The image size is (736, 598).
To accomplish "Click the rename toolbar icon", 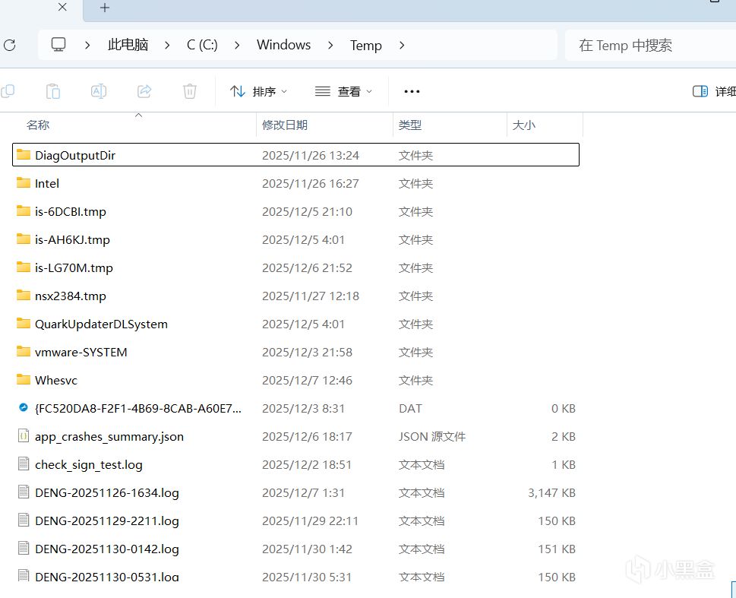I will [x=99, y=91].
